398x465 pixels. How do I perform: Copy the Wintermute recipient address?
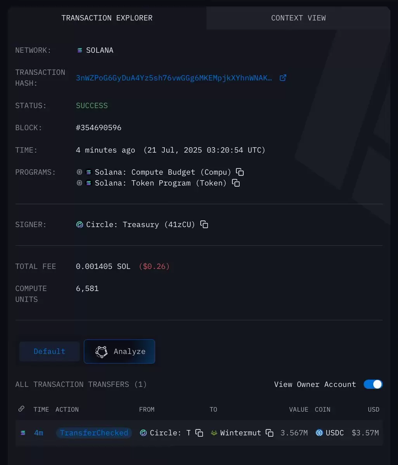click(270, 433)
